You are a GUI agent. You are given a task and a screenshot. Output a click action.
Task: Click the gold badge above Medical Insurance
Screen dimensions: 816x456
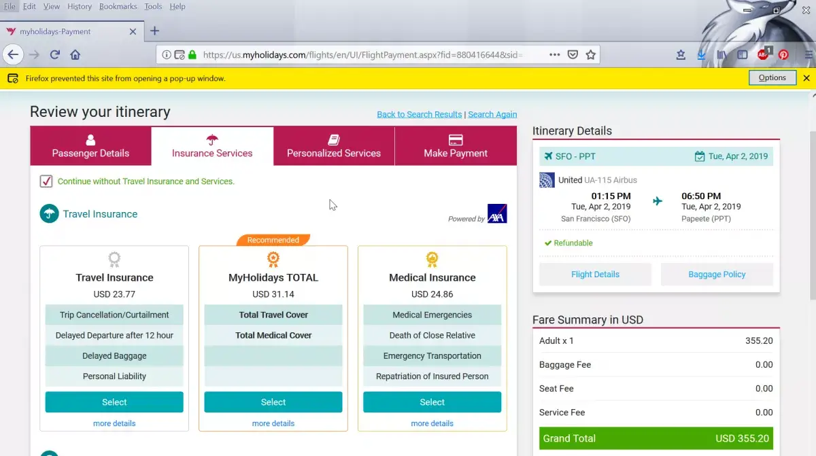click(x=432, y=259)
